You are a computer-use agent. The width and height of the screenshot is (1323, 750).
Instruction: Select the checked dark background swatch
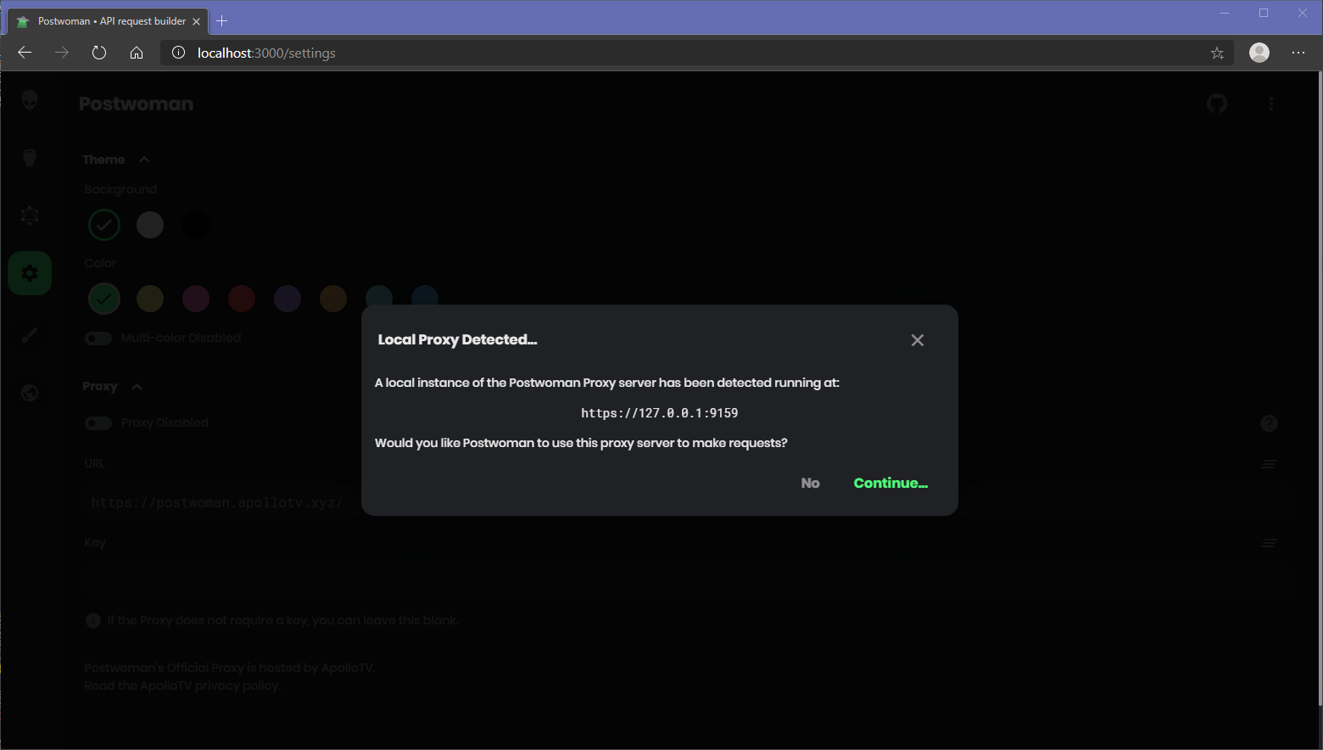104,225
